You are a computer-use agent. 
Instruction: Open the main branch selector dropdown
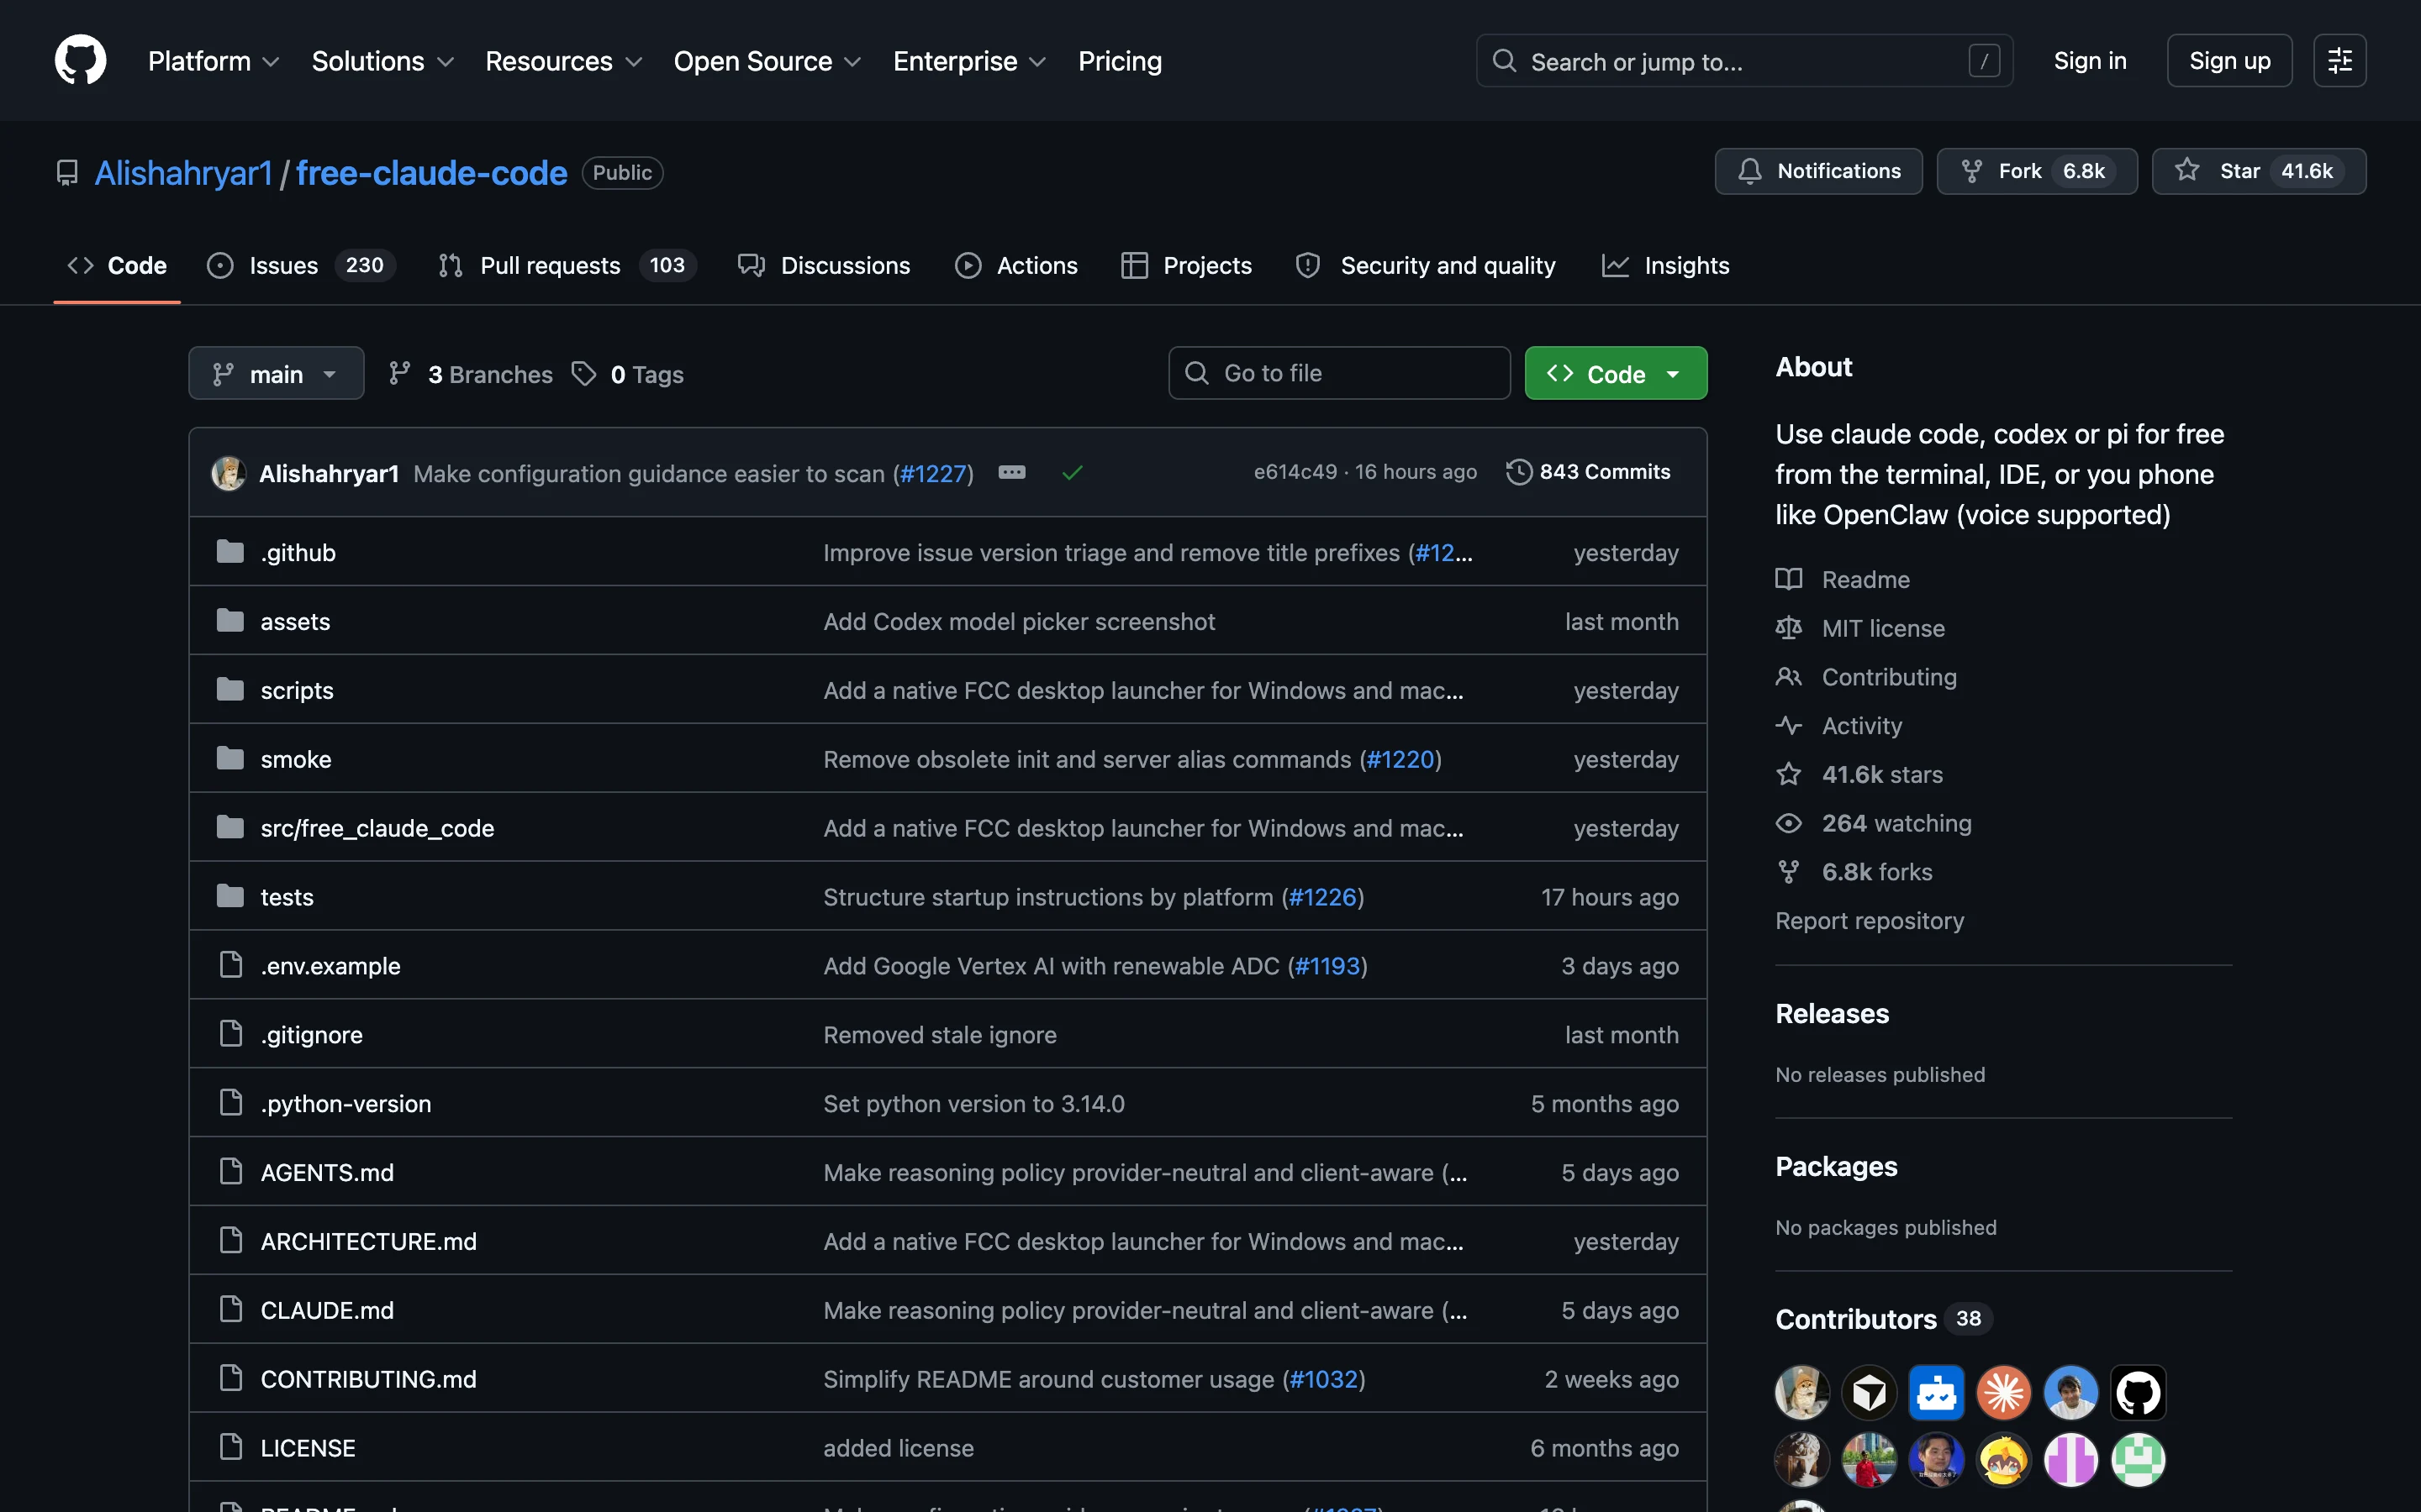276,374
